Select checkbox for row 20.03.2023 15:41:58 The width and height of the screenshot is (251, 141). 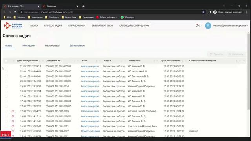[x=6, y=81]
